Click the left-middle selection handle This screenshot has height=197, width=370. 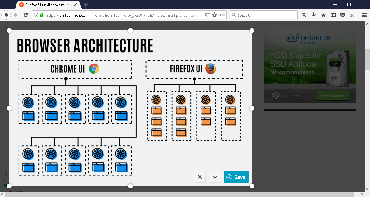[x=9, y=108]
